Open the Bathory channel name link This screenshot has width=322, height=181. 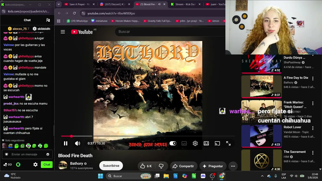[76, 164]
